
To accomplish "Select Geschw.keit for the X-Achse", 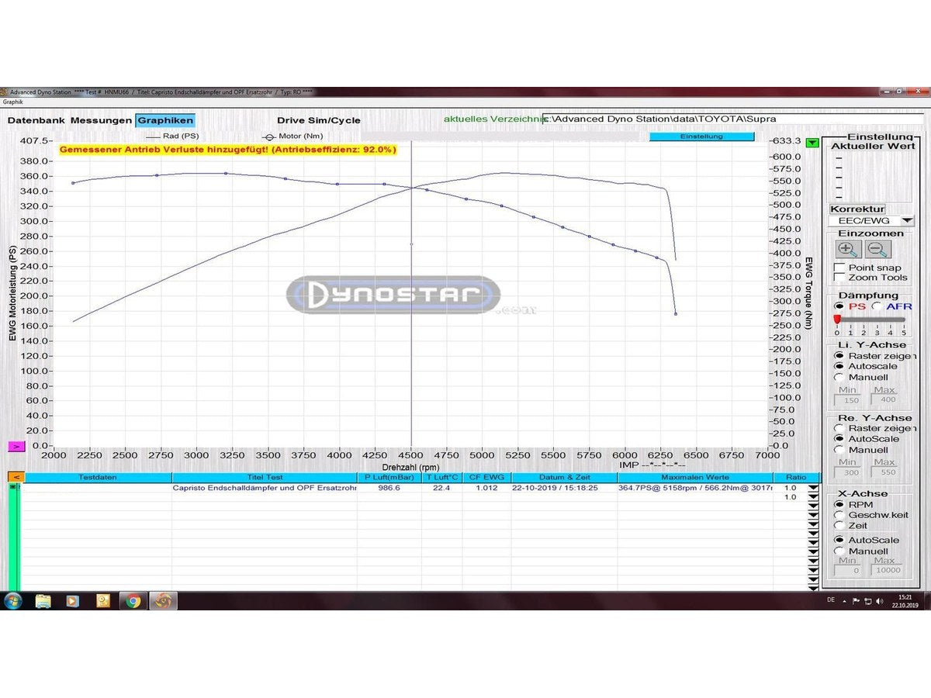I will pyautogui.click(x=839, y=515).
